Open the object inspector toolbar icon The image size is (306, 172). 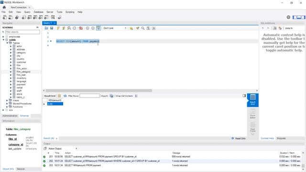(17, 17)
